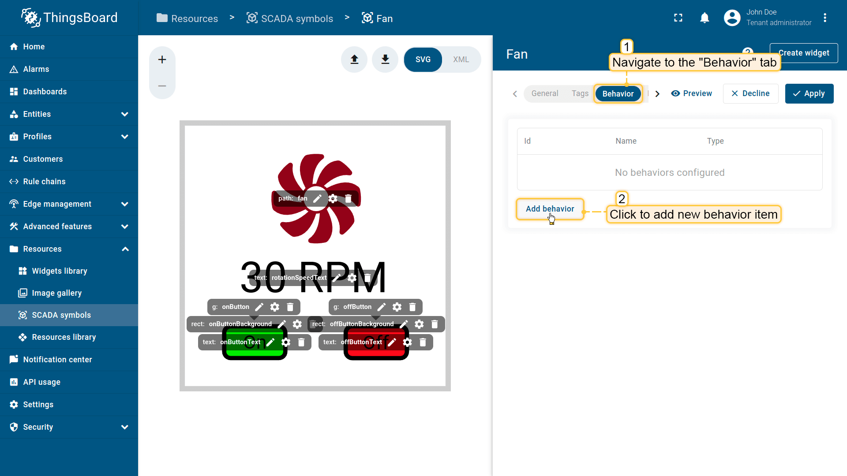The image size is (847, 476).
Task: Click the upload SVG icon
Action: [x=354, y=59]
